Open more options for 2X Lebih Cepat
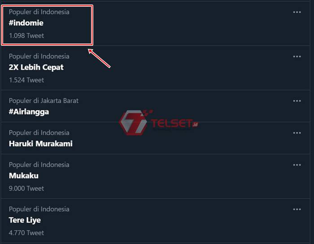314x244 pixels. pos(297,57)
